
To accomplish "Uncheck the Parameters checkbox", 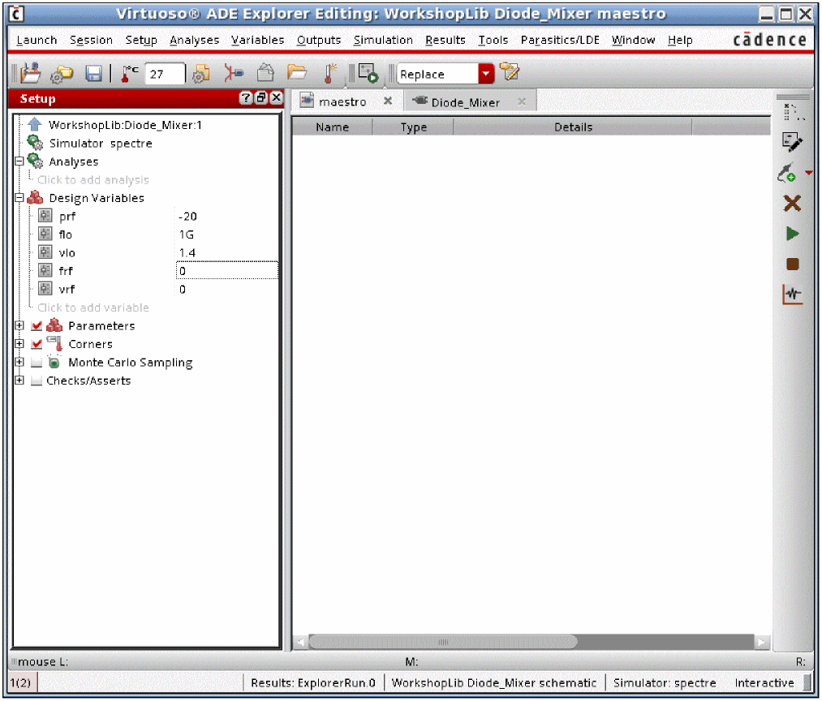I will [37, 326].
